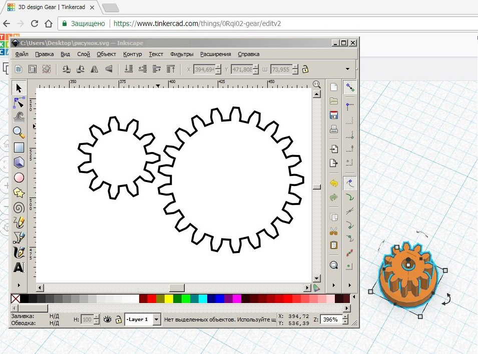This screenshot has width=478, height=354.
Task: Redo action green arrow
Action: (x=334, y=197)
